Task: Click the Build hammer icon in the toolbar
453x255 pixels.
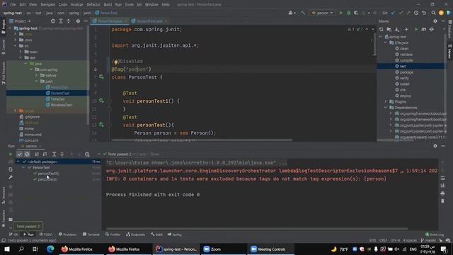Action: coord(303,13)
